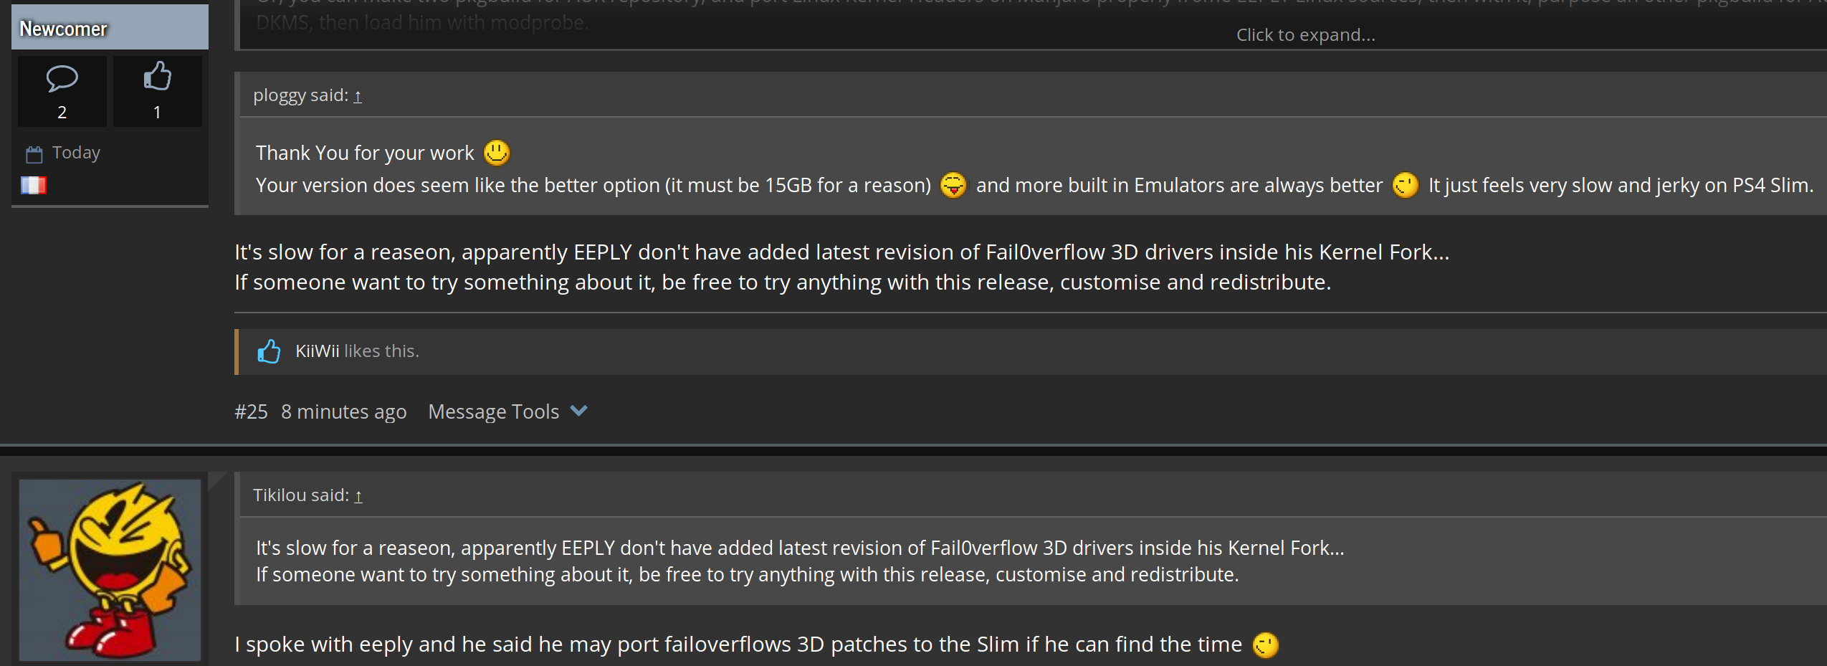This screenshot has width=1827, height=666.
Task: Click the likes thumbs-up icon in profile
Action: 157,76
